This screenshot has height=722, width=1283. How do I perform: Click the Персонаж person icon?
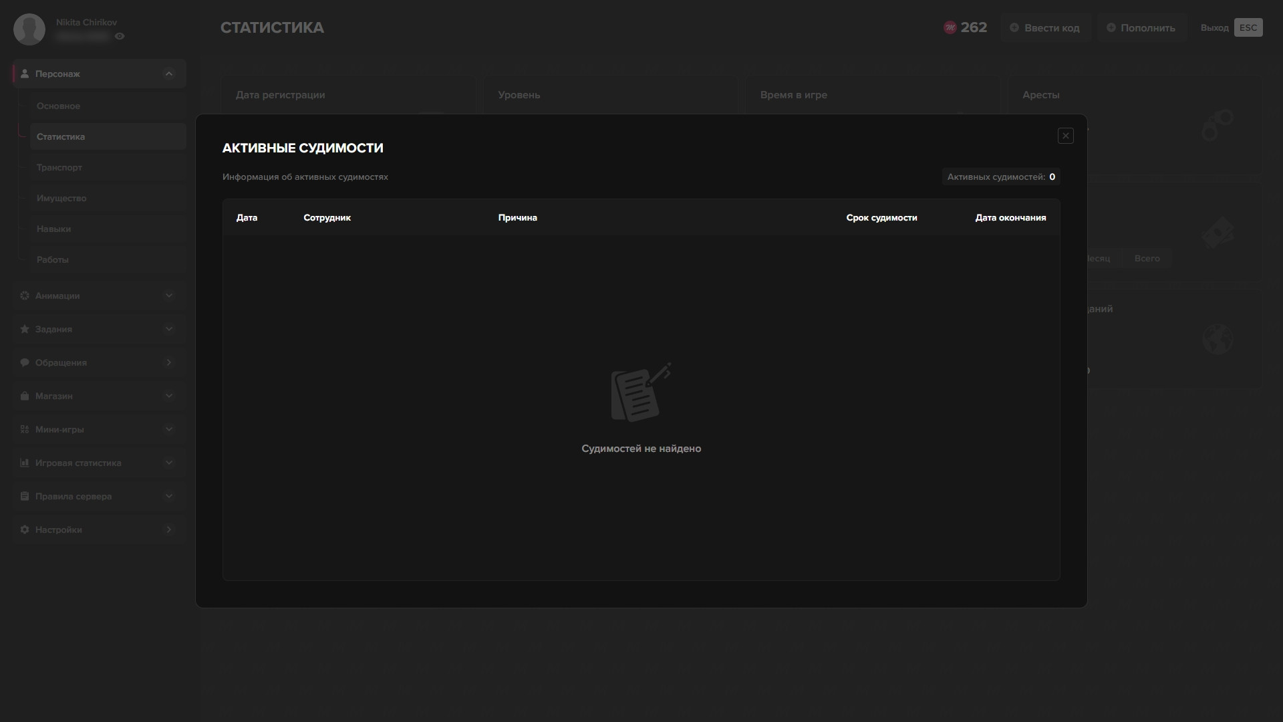coord(25,74)
